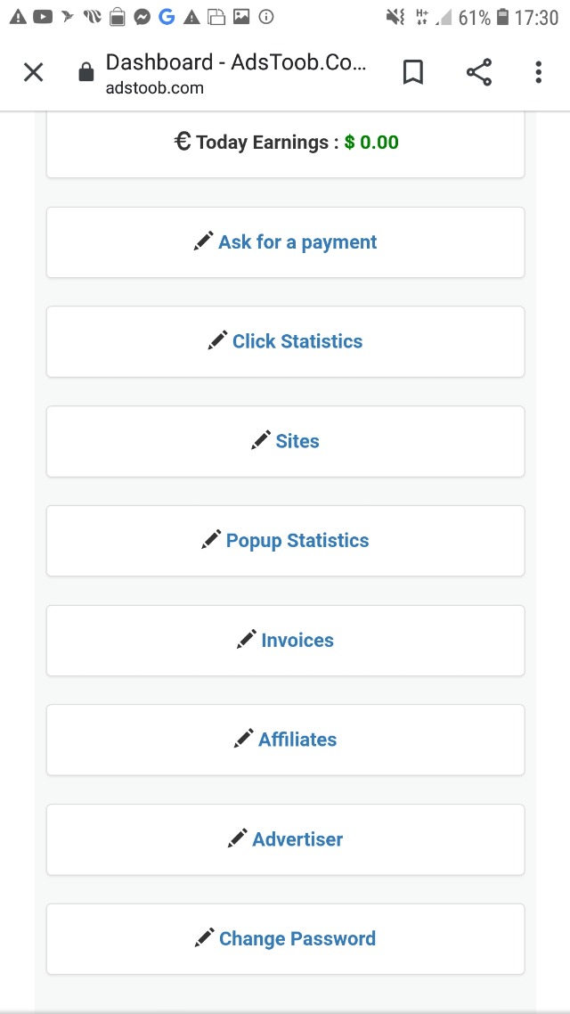570x1014 pixels.
Task: Tap the share icon in toolbar
Action: (479, 72)
